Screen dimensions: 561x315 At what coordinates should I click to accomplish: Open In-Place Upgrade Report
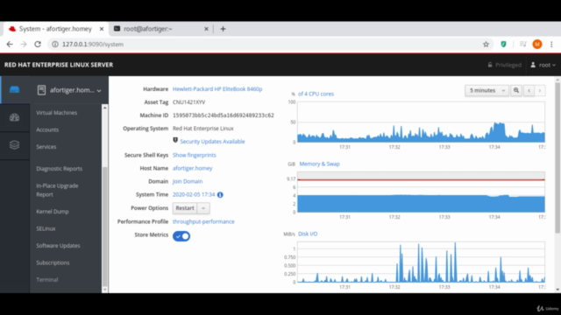click(x=57, y=190)
